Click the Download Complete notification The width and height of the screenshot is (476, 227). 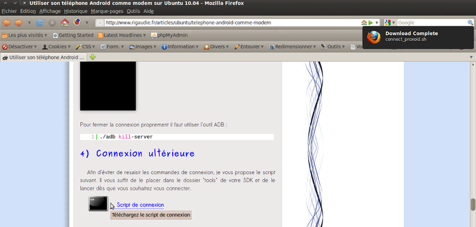pos(418,37)
